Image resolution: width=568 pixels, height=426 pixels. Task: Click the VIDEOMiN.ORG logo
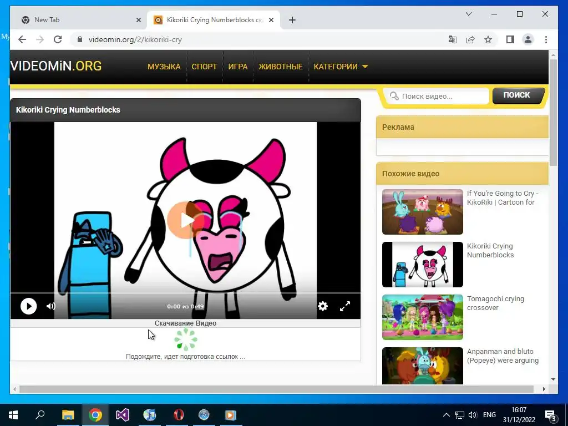[56, 66]
